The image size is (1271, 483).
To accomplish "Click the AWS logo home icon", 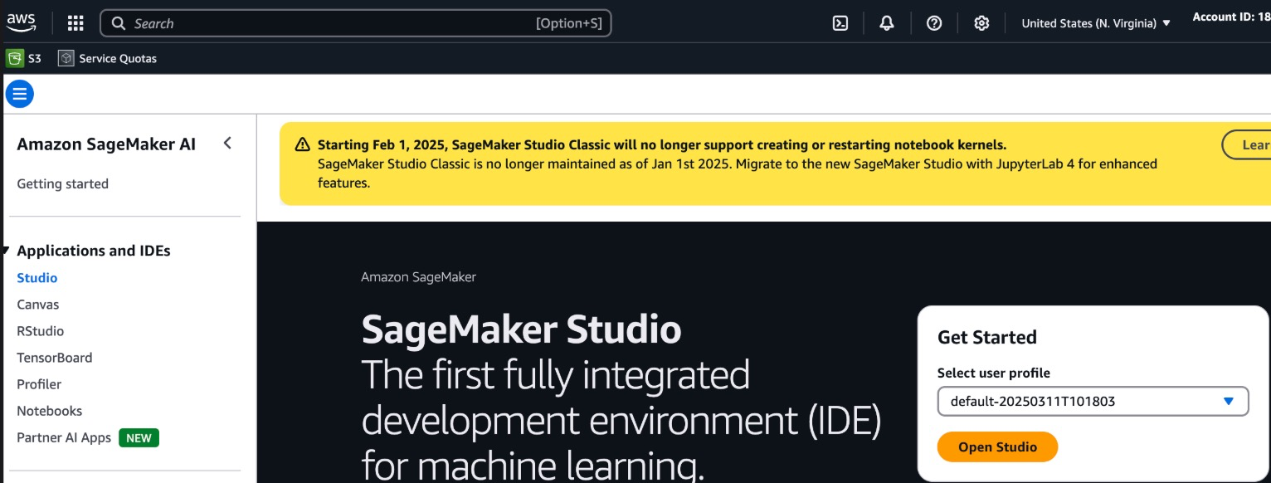I will [21, 23].
